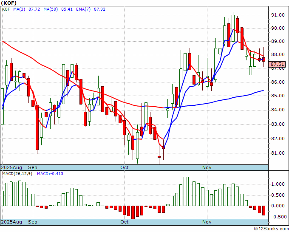
Task: Click the MA(50) legend label
Action: 51,9
